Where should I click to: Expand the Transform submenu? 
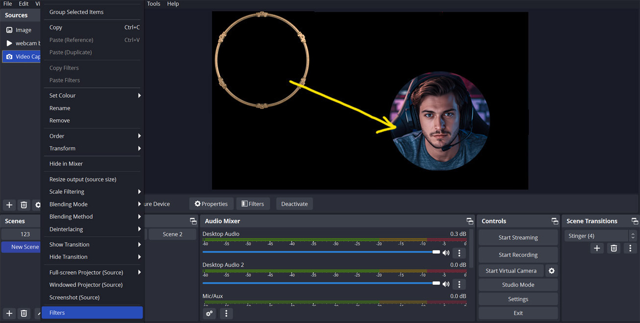[x=92, y=149]
